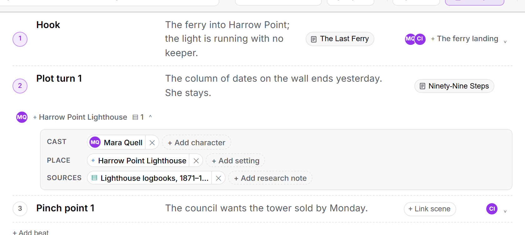Remove Lighthouse logbooks source

pyautogui.click(x=218, y=178)
